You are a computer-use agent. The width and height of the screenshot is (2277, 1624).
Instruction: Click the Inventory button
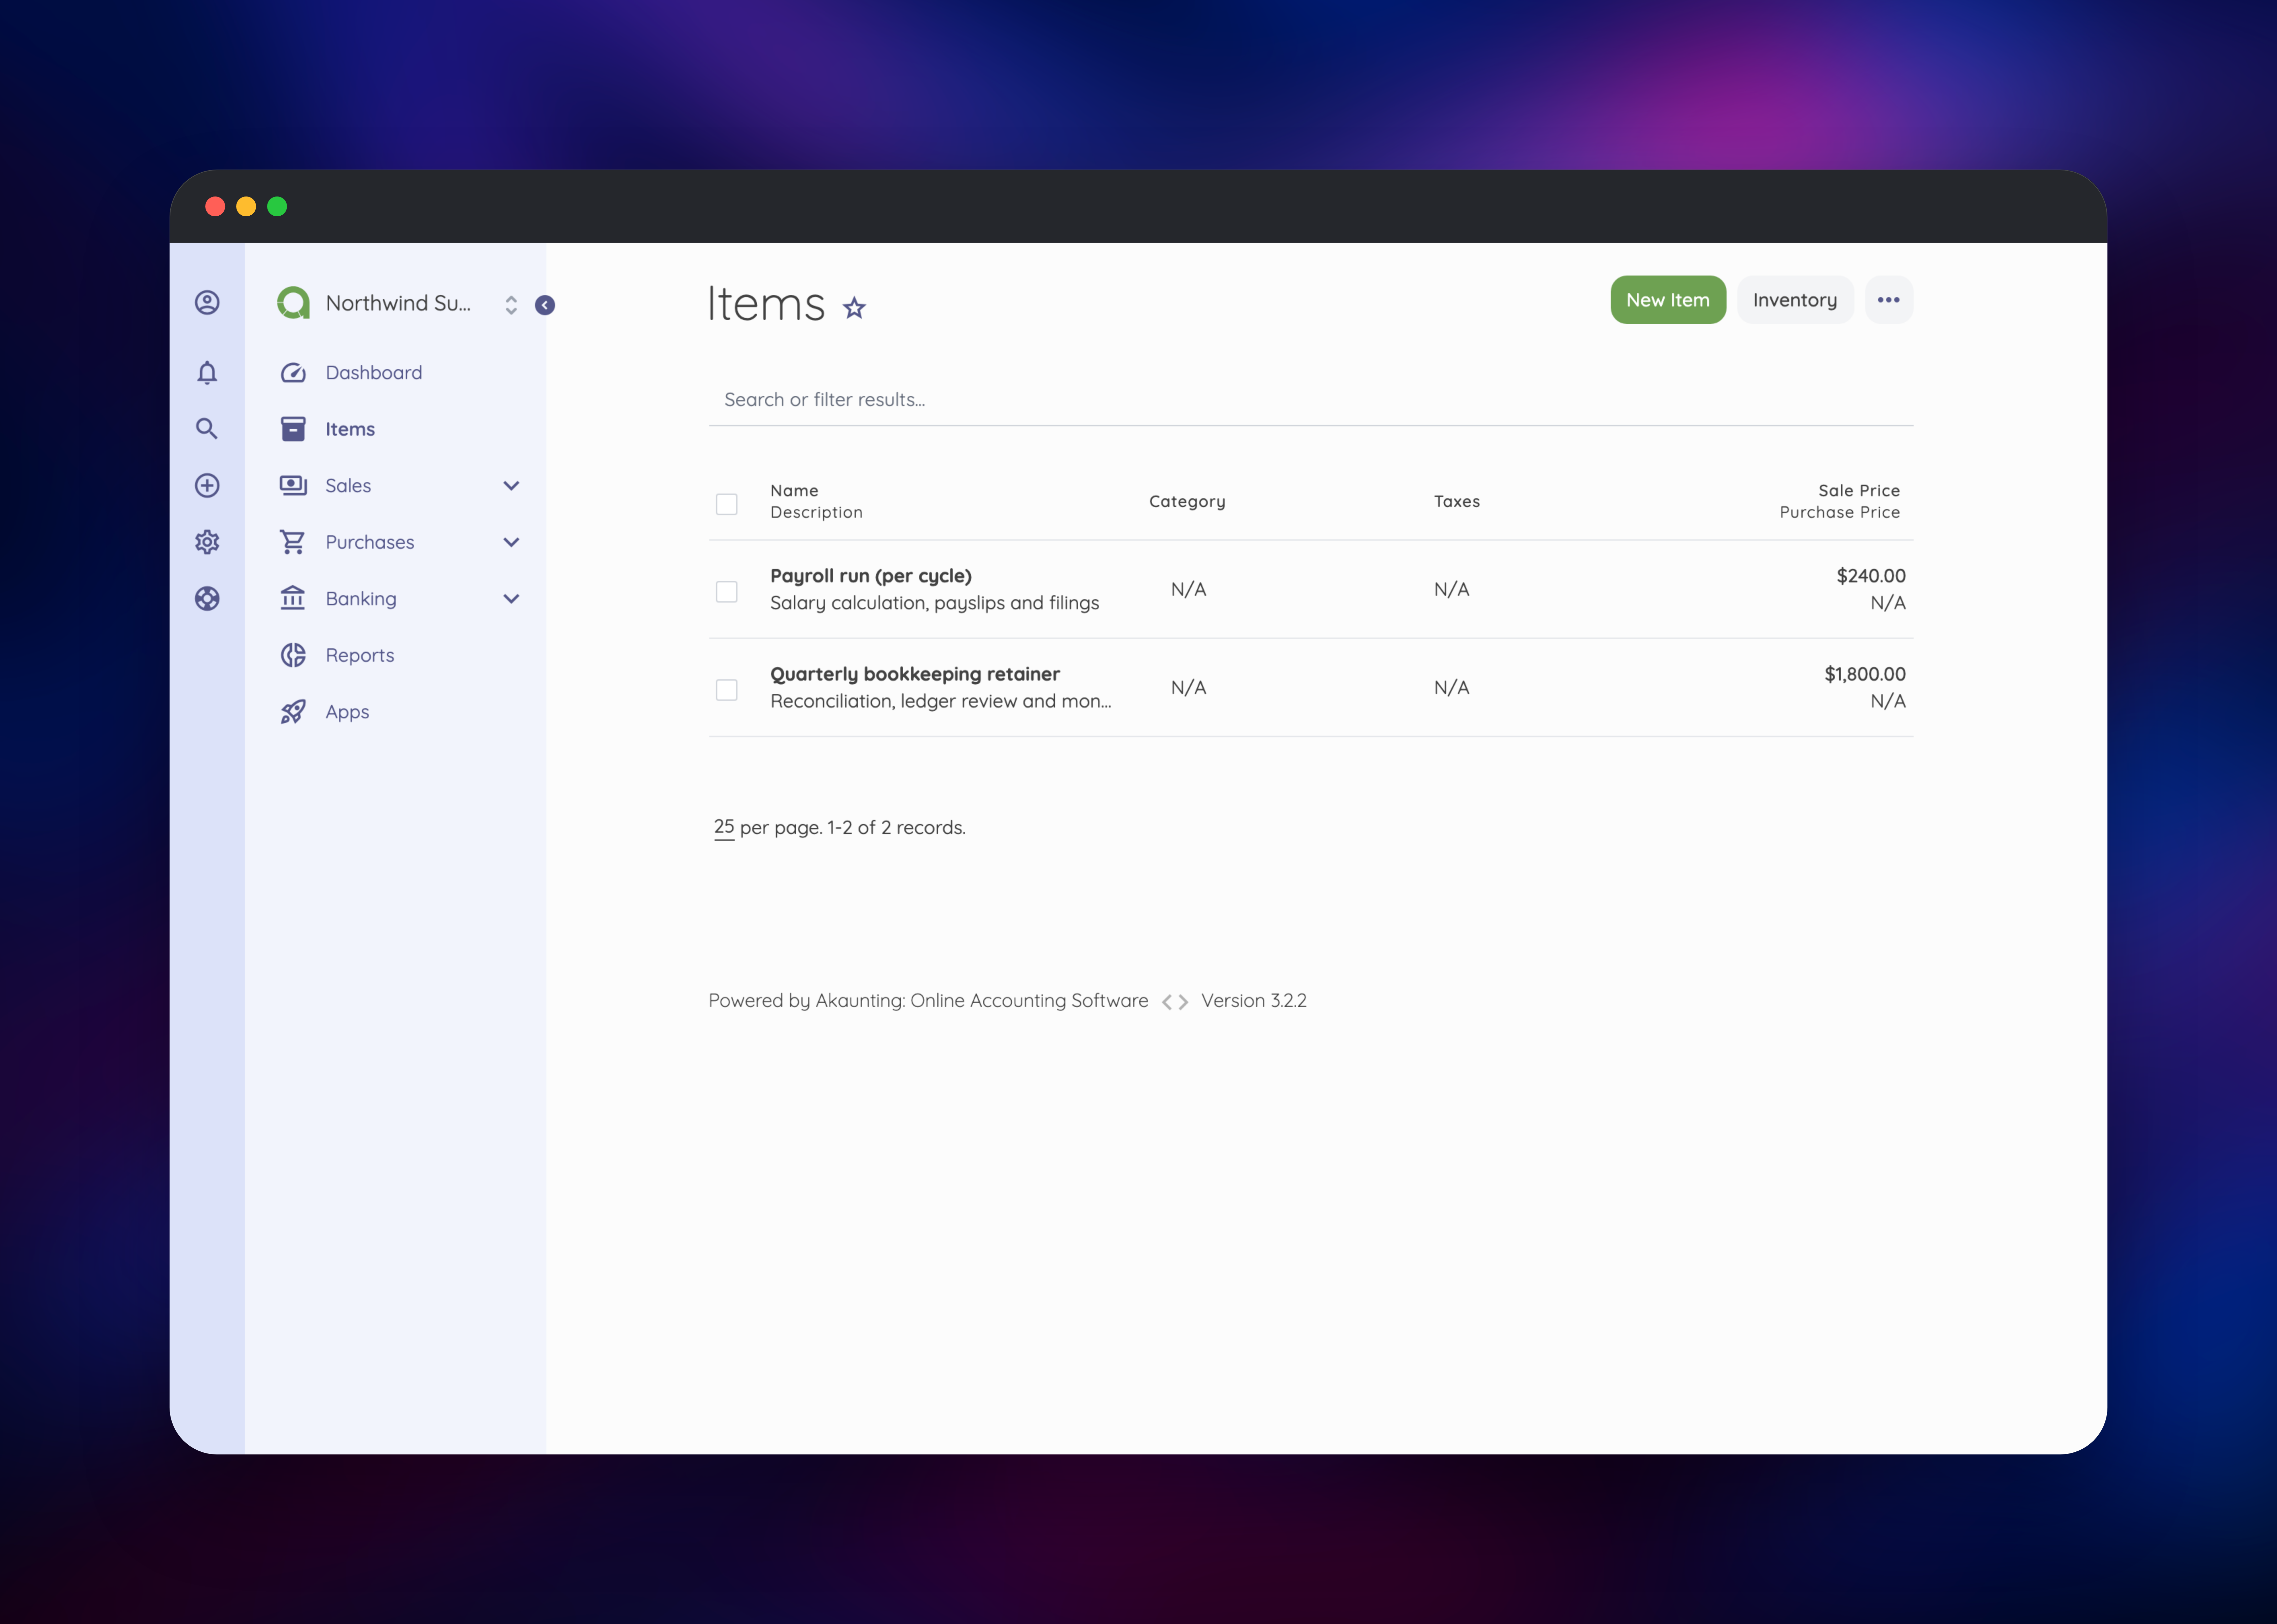[1795, 300]
